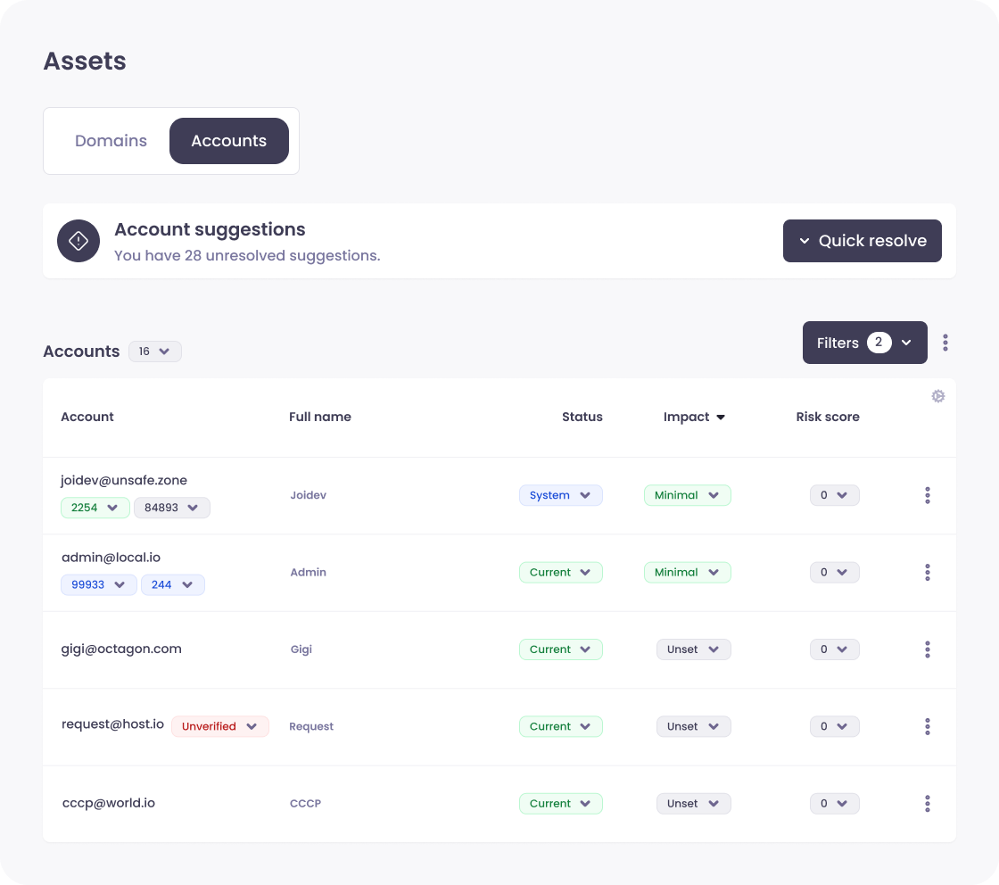Open the row menu for request@host.io
This screenshot has width=999, height=885.
(x=928, y=726)
